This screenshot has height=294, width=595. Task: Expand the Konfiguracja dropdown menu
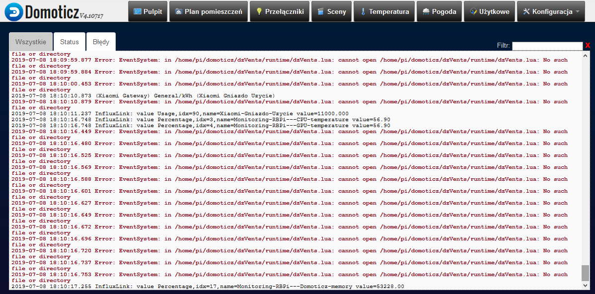[551, 11]
